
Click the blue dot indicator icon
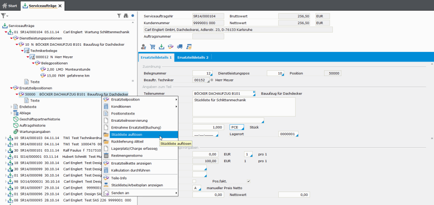click(133, 16)
